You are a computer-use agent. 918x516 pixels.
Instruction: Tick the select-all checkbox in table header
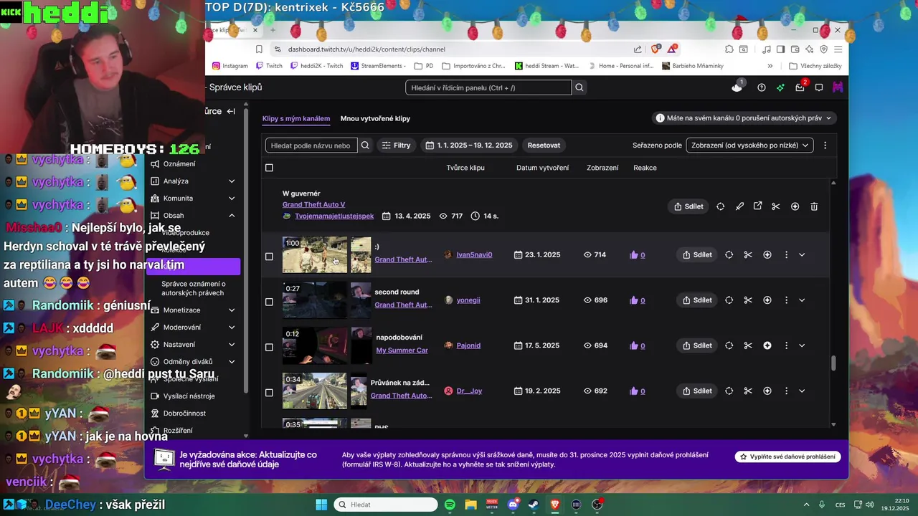[x=269, y=168]
